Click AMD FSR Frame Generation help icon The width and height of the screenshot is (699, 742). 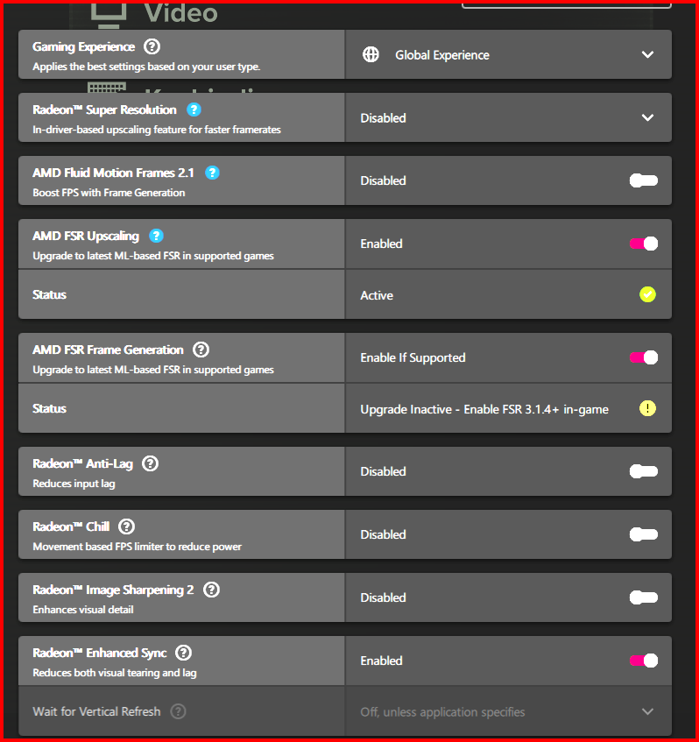(x=201, y=350)
